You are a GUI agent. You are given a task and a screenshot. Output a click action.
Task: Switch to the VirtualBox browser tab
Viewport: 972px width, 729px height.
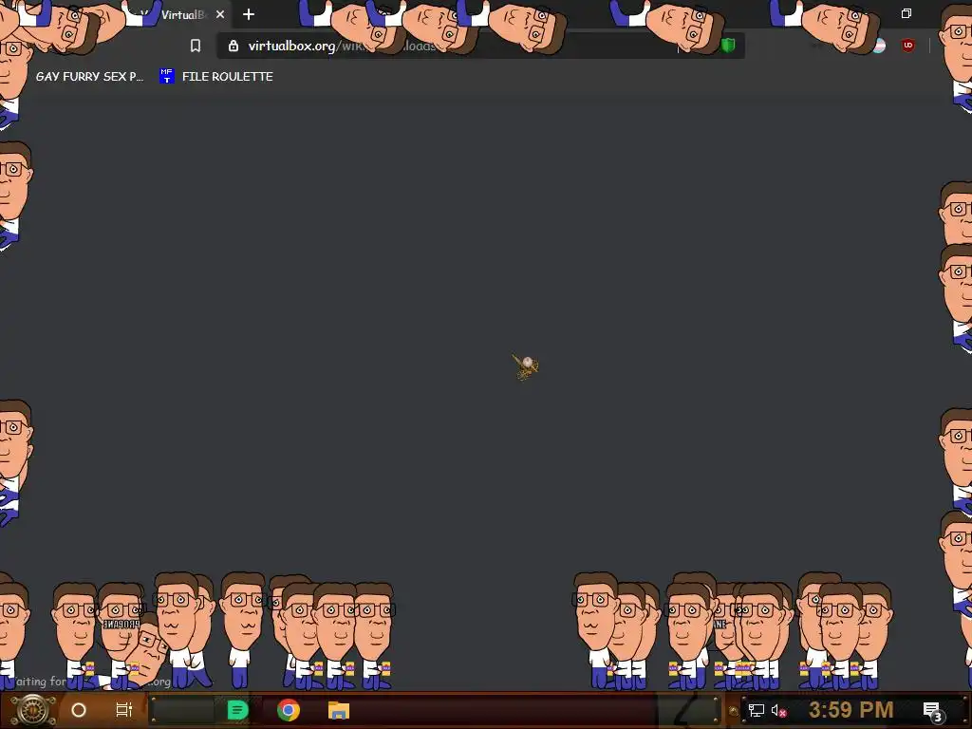point(179,14)
